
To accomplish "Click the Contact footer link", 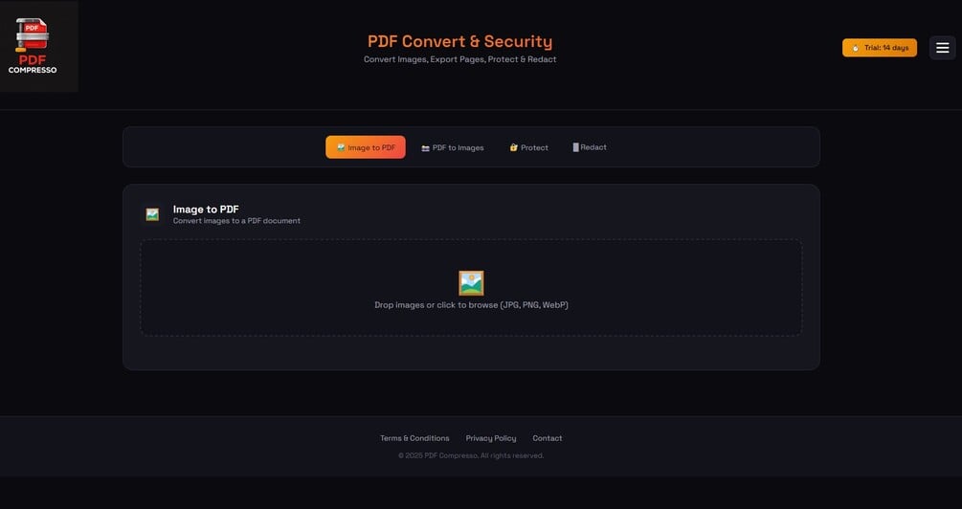I will pyautogui.click(x=548, y=438).
